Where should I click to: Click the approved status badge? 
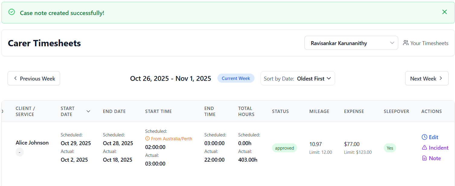(284, 148)
